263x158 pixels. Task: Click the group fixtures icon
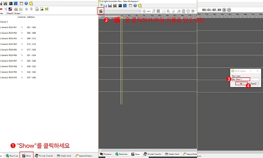pos(16,9)
